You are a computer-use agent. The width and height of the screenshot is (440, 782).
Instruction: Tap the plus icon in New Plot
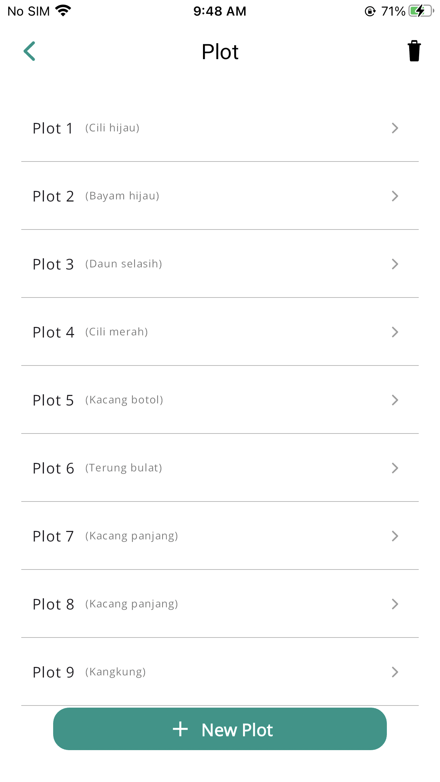click(x=180, y=729)
